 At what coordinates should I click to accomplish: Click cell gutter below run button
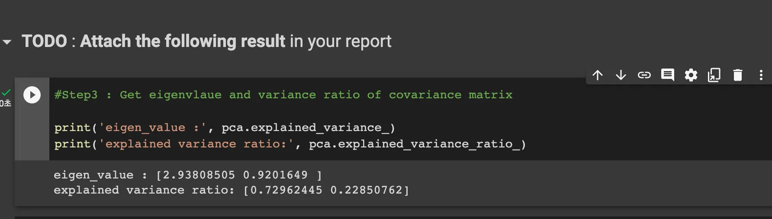32,134
